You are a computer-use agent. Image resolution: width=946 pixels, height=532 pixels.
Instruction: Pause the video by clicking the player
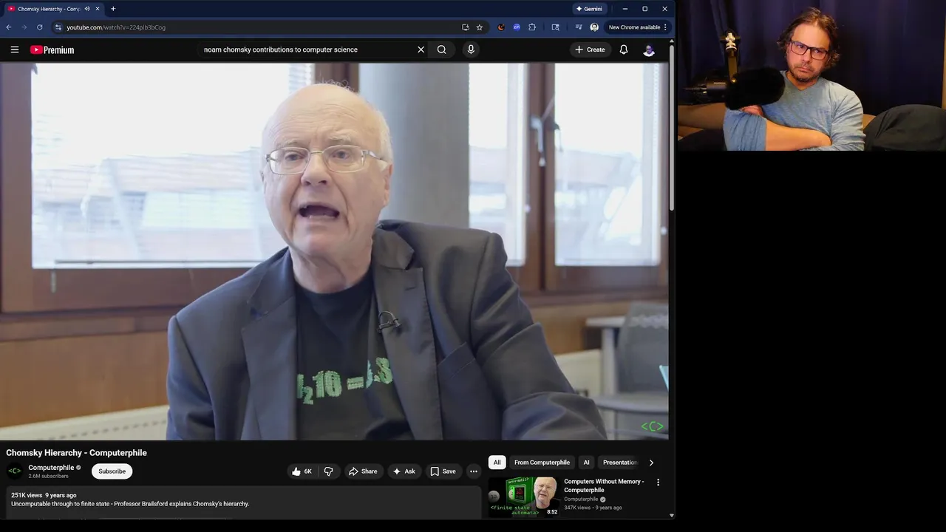click(334, 251)
